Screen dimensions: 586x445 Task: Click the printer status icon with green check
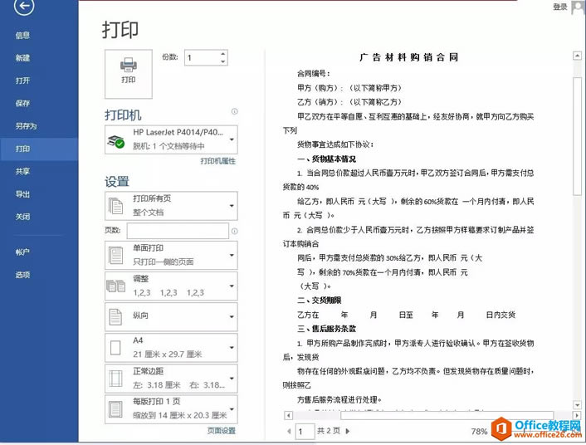(x=116, y=140)
